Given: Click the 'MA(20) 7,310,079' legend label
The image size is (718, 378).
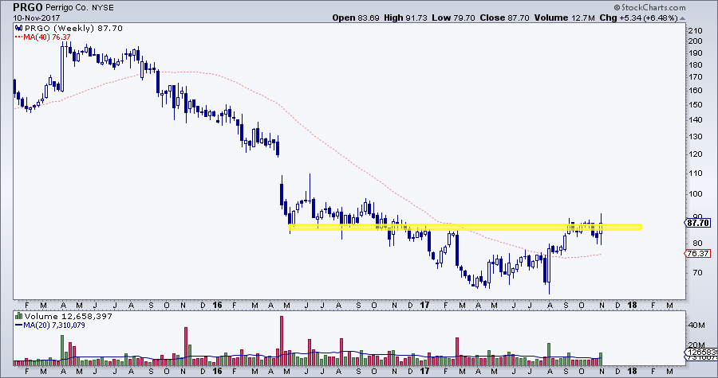Looking at the screenshot, I should click(x=54, y=325).
